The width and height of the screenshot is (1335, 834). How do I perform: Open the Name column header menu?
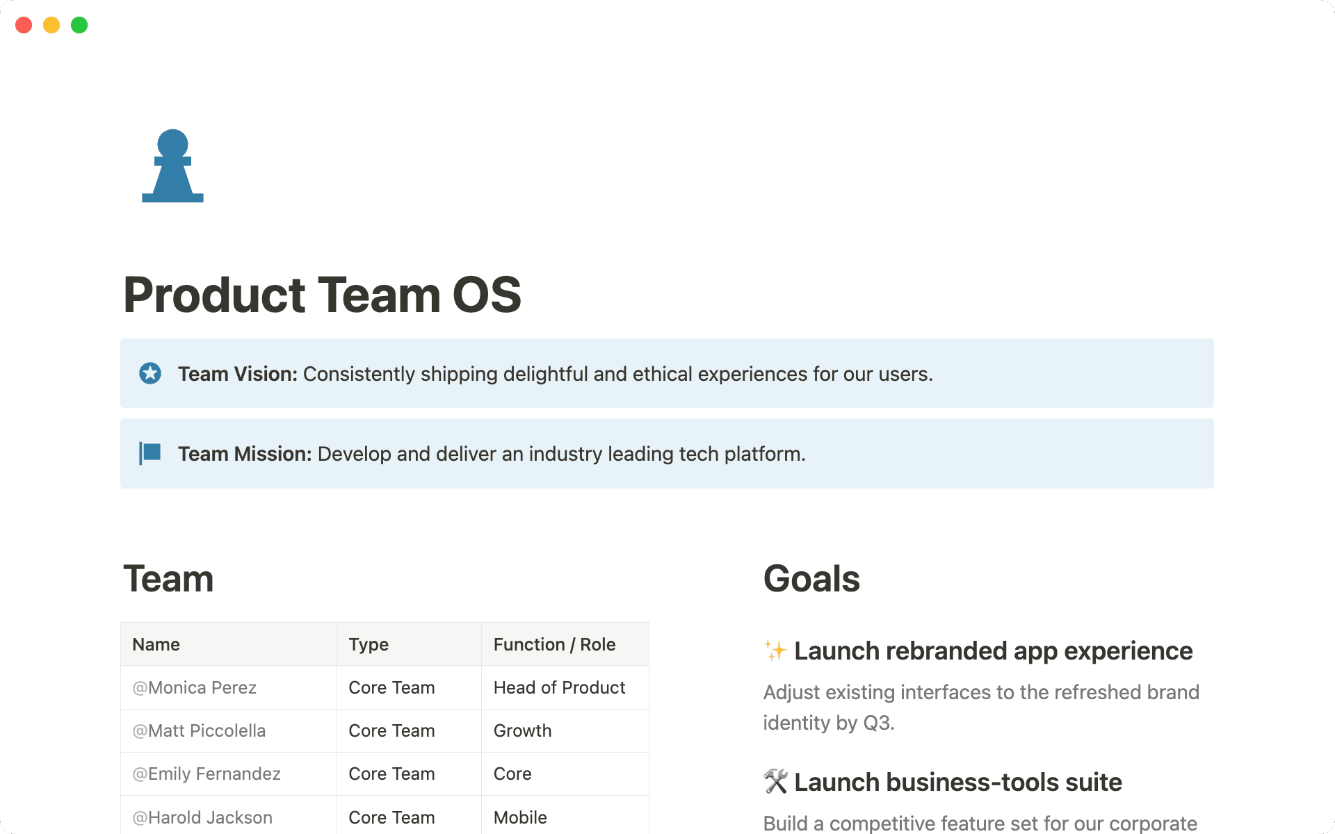(155, 644)
